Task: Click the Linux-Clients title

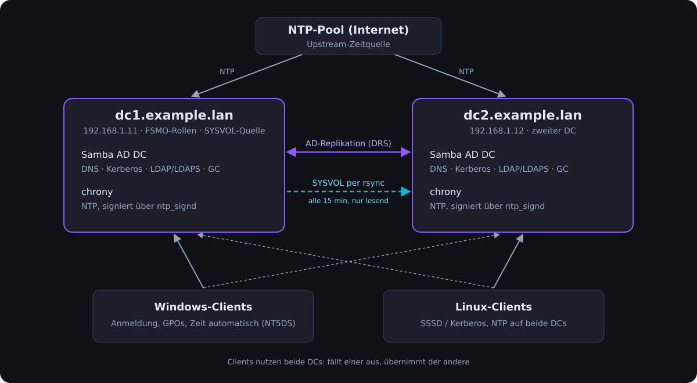Action: tap(494, 307)
